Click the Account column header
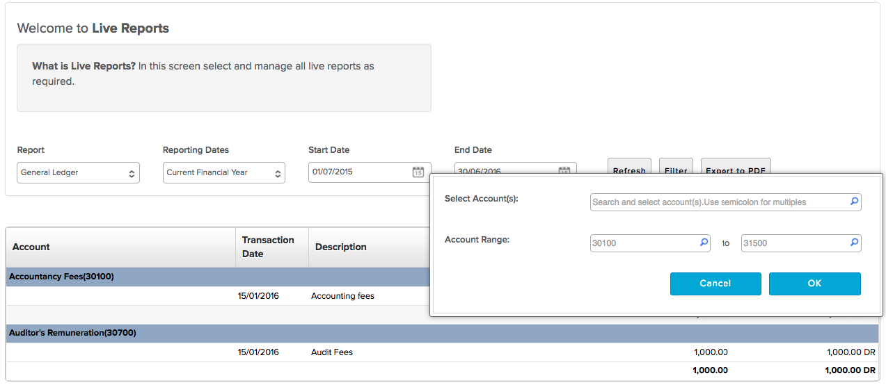 [x=120, y=247]
